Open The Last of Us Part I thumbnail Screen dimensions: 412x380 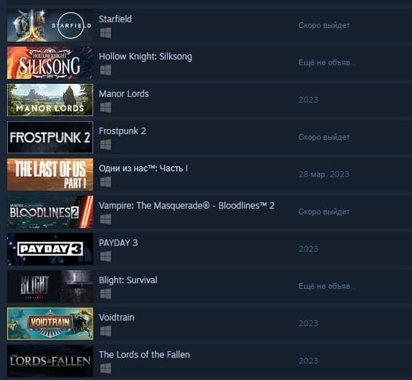(x=50, y=175)
